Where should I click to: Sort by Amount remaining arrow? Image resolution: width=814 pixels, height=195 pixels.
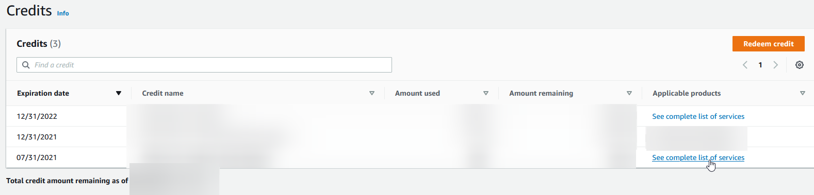[629, 93]
